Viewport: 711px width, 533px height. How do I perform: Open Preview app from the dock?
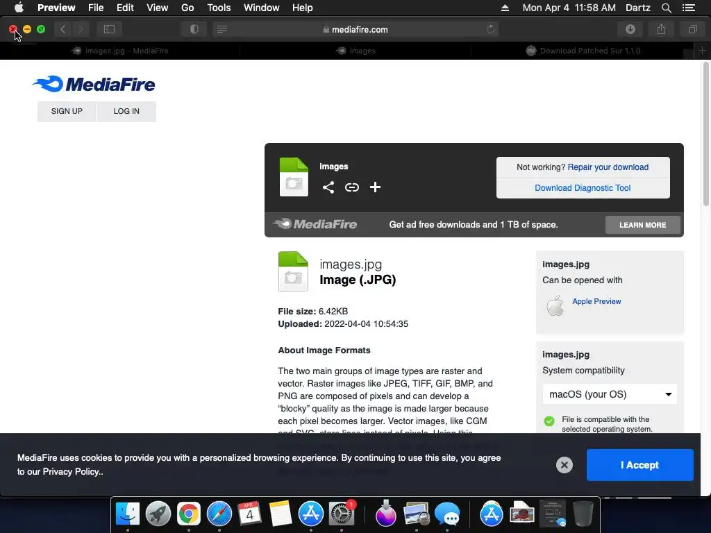pos(417,514)
